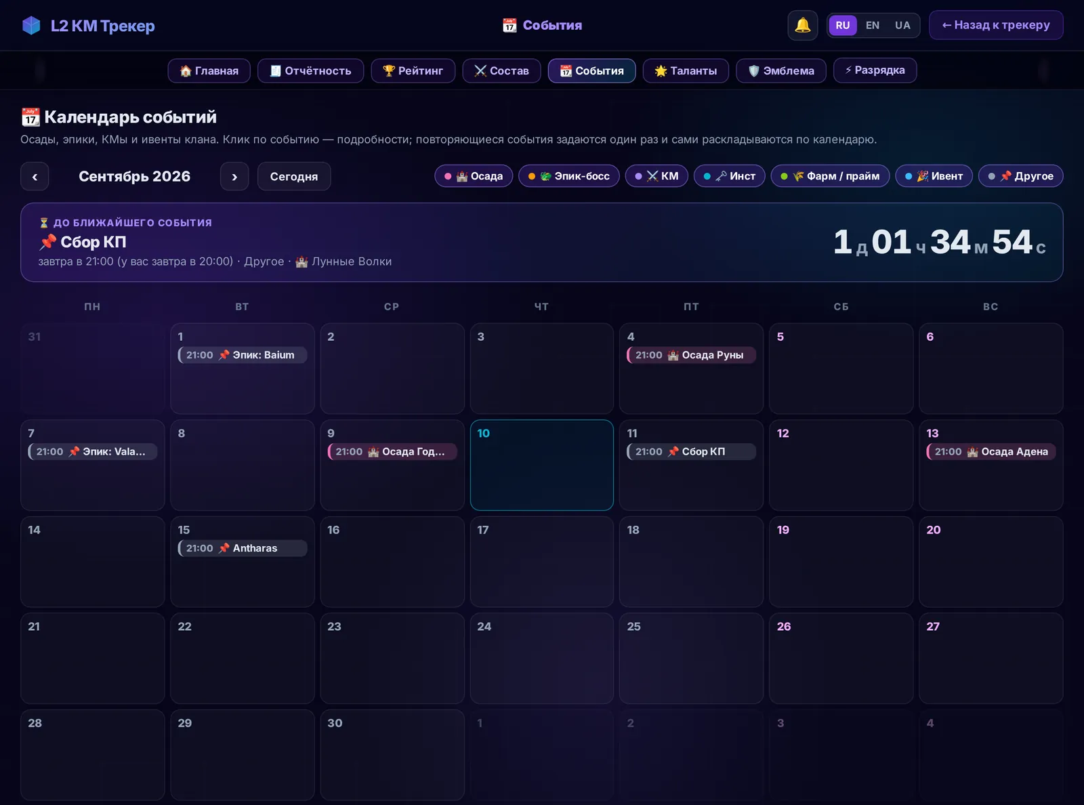Open Осада Год... event on the 9th
The height and width of the screenshot is (805, 1084).
pos(392,451)
